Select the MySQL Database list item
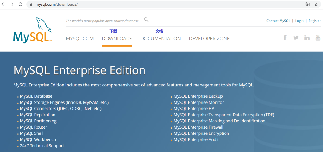The image size is (323, 152). [x=36, y=96]
